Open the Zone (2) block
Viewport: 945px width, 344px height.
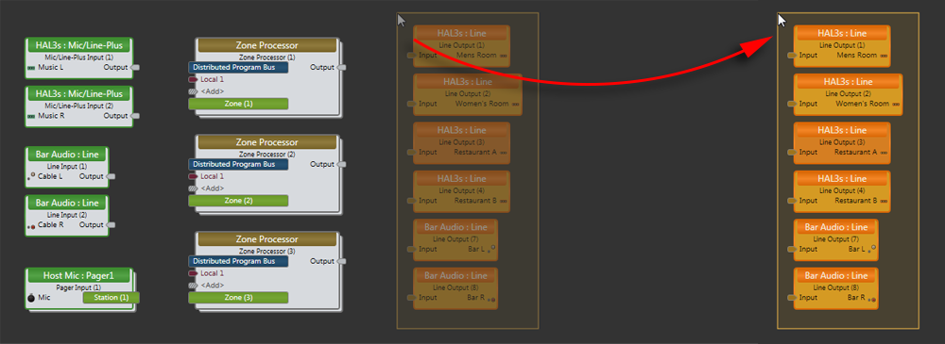238,200
